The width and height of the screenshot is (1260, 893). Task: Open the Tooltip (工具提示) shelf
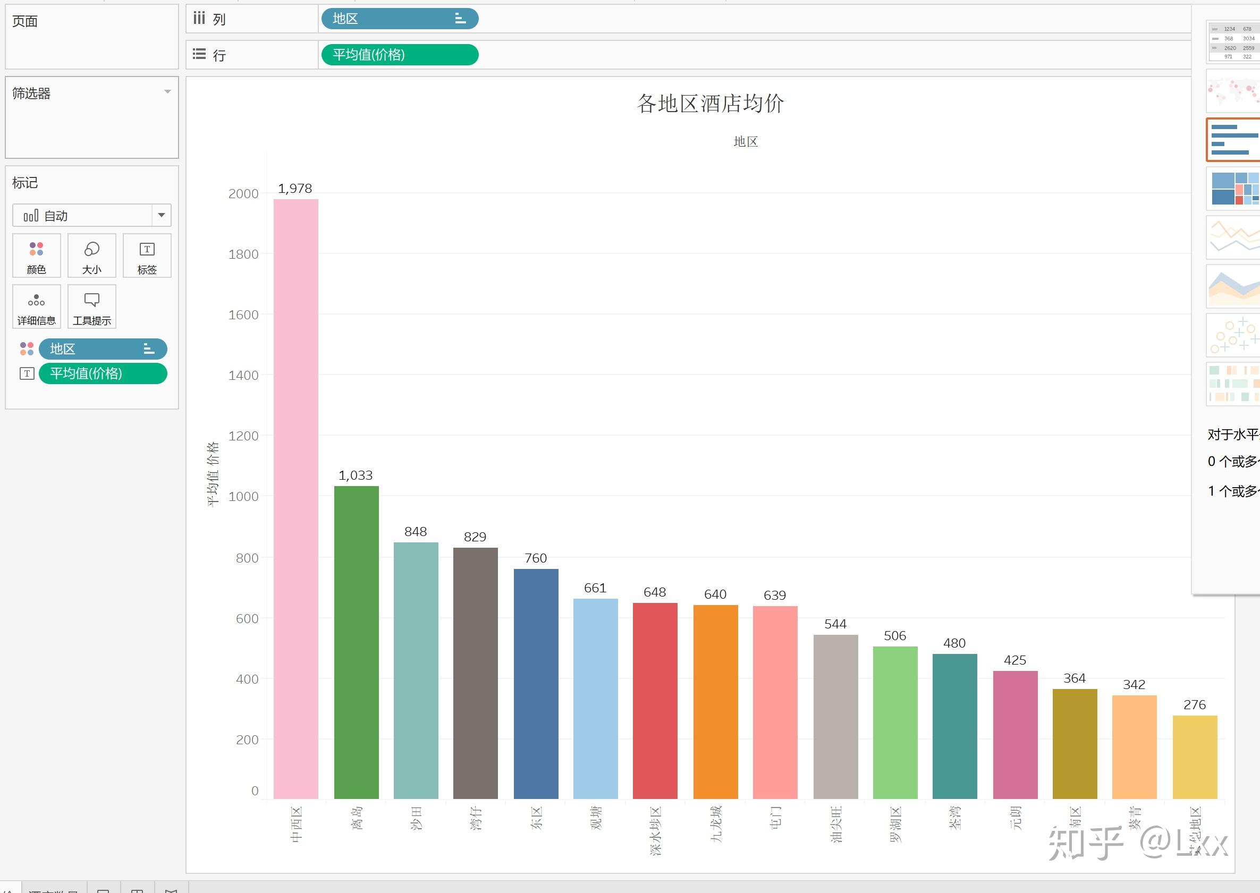pos(91,307)
